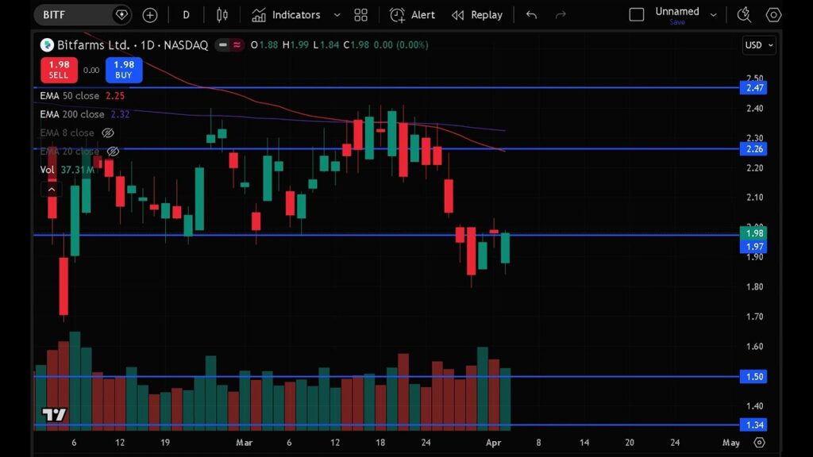Open the D timeframe interval selector
This screenshot has height=457, width=813.
click(x=186, y=15)
